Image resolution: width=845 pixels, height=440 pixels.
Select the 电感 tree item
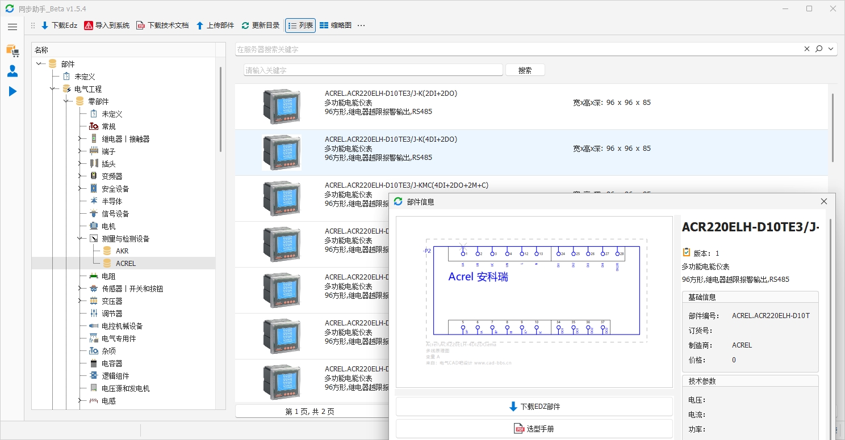(x=108, y=401)
